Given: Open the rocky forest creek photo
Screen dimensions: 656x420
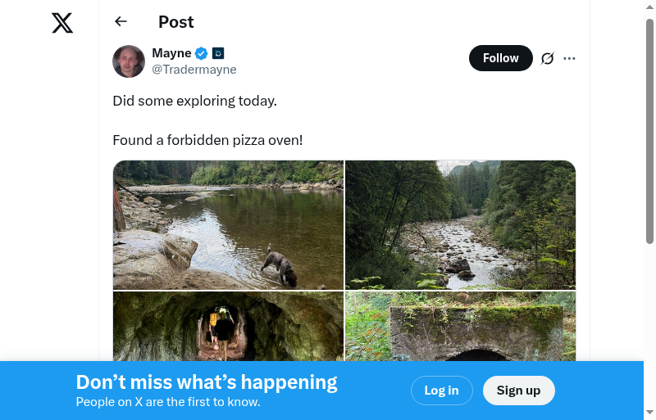Looking at the screenshot, I should tap(460, 225).
